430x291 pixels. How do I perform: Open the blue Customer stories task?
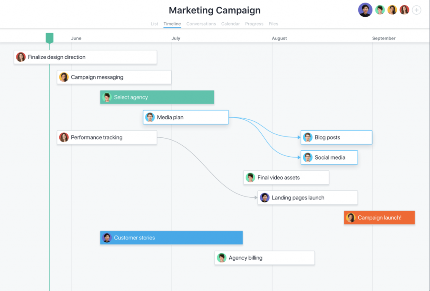171,238
